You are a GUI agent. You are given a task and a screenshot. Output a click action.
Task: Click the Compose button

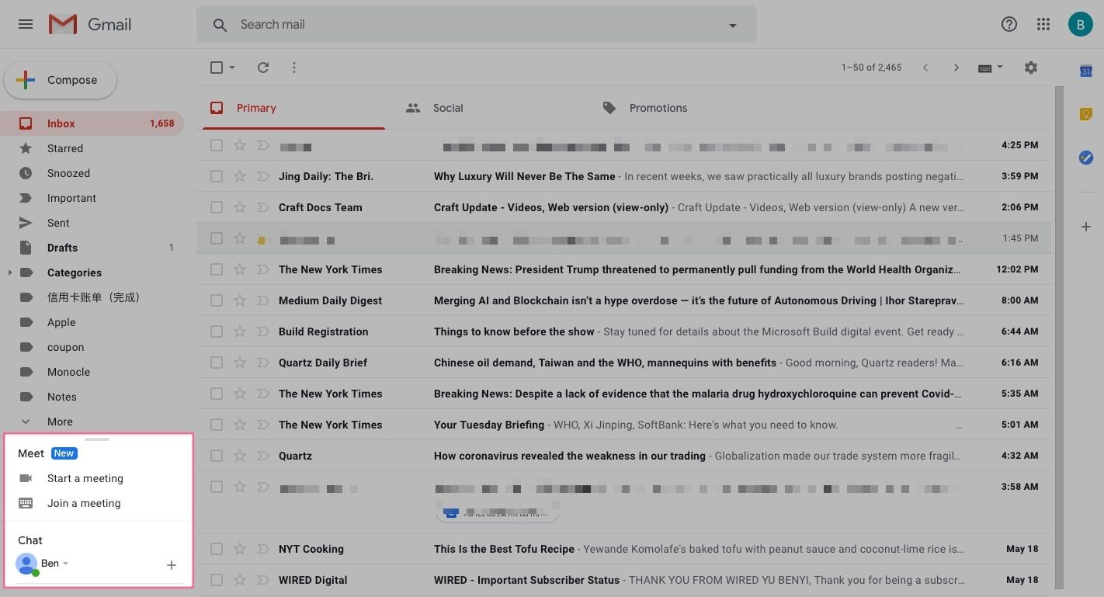pyautogui.click(x=61, y=80)
